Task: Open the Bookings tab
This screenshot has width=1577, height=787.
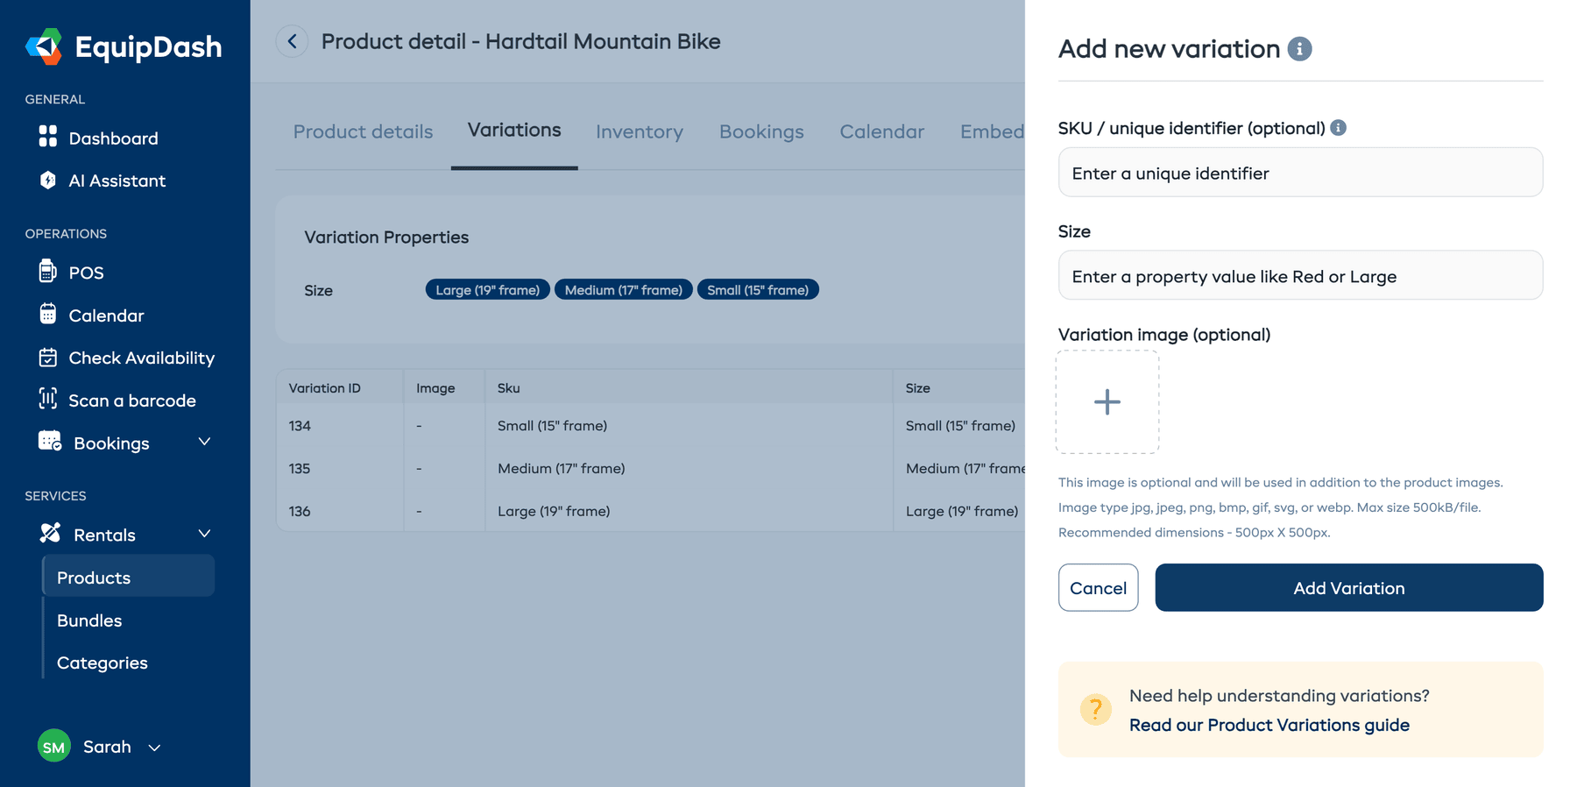Action: (x=761, y=131)
